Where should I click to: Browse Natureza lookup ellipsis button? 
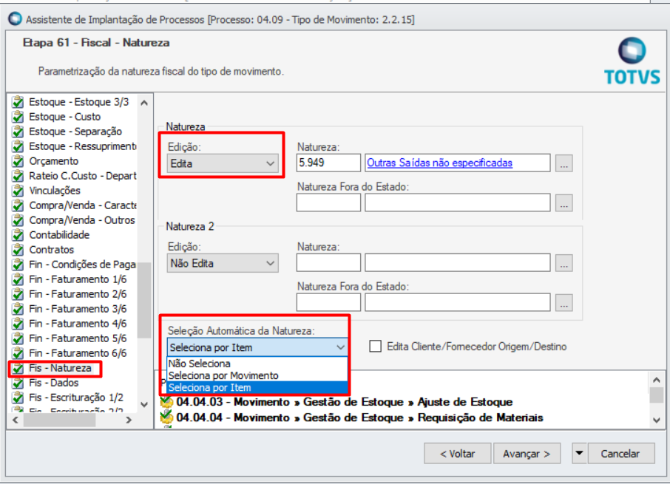pos(564,163)
